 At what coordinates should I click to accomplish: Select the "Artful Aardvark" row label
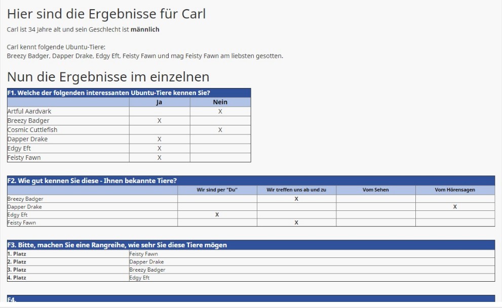coord(29,111)
